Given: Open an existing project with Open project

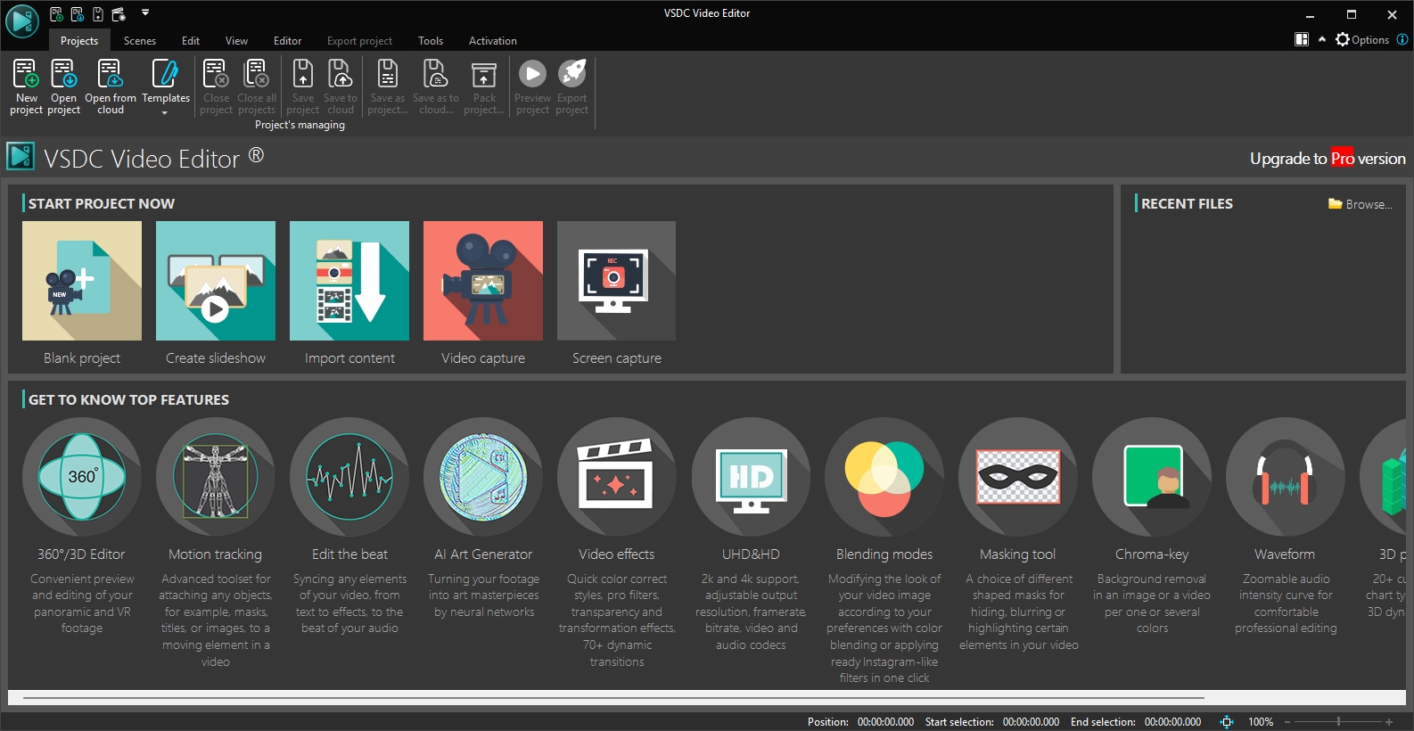Looking at the screenshot, I should tap(63, 86).
